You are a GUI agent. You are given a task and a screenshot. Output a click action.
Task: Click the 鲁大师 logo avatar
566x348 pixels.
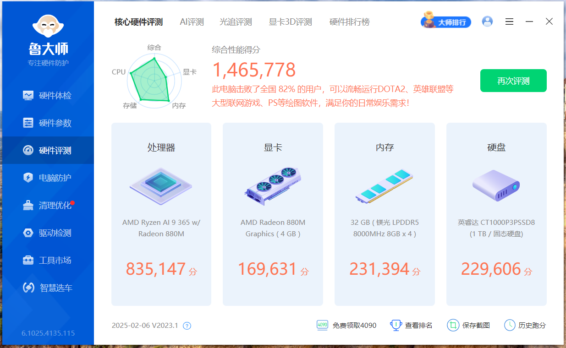click(48, 27)
